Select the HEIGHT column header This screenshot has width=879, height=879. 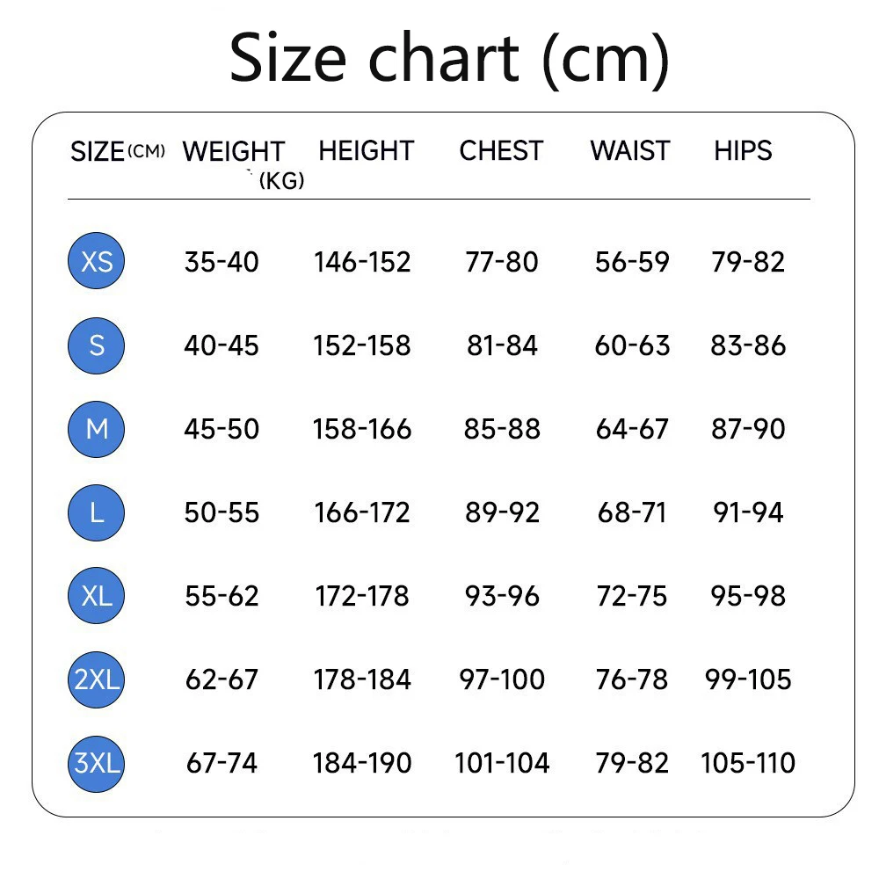point(366,151)
